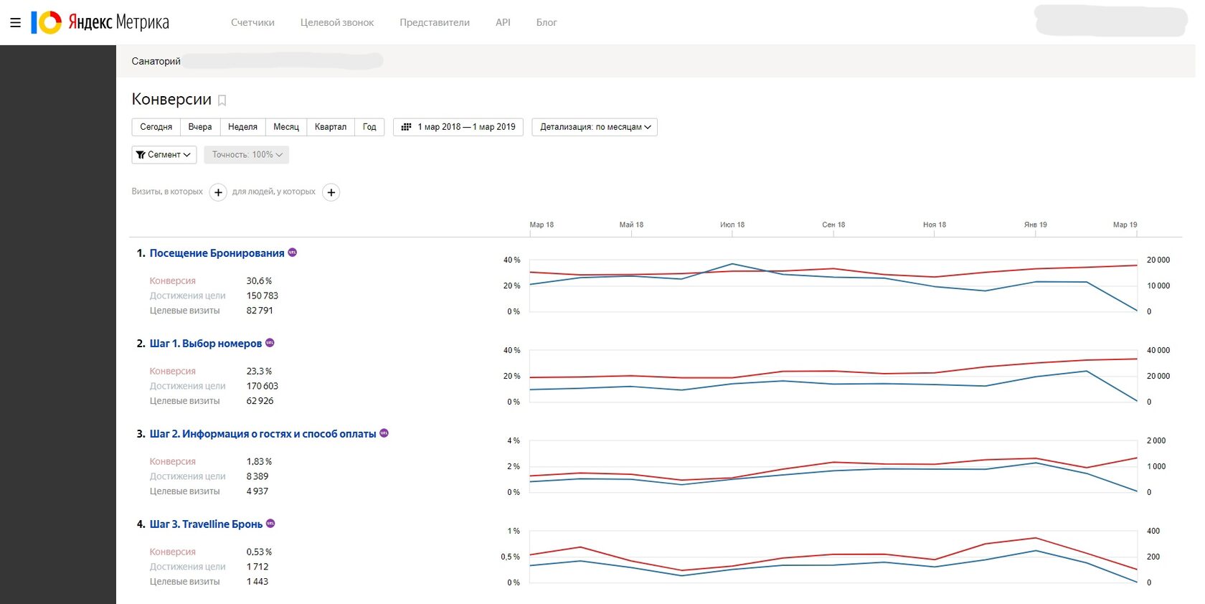This screenshot has height=604, width=1205.
Task: Add a people condition with the plus icon after для людей, у которых
Action: [x=331, y=192]
